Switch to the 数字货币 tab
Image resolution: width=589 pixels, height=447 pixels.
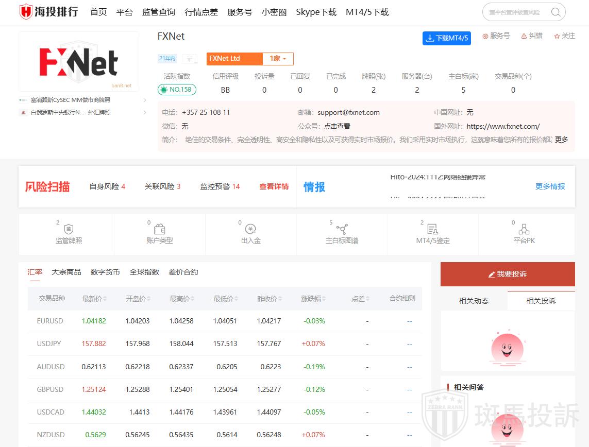105,272
